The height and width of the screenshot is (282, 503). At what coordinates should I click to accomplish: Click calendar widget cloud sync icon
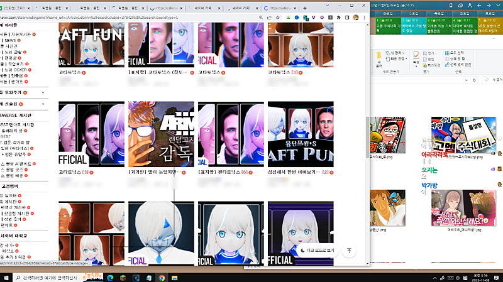460,6
